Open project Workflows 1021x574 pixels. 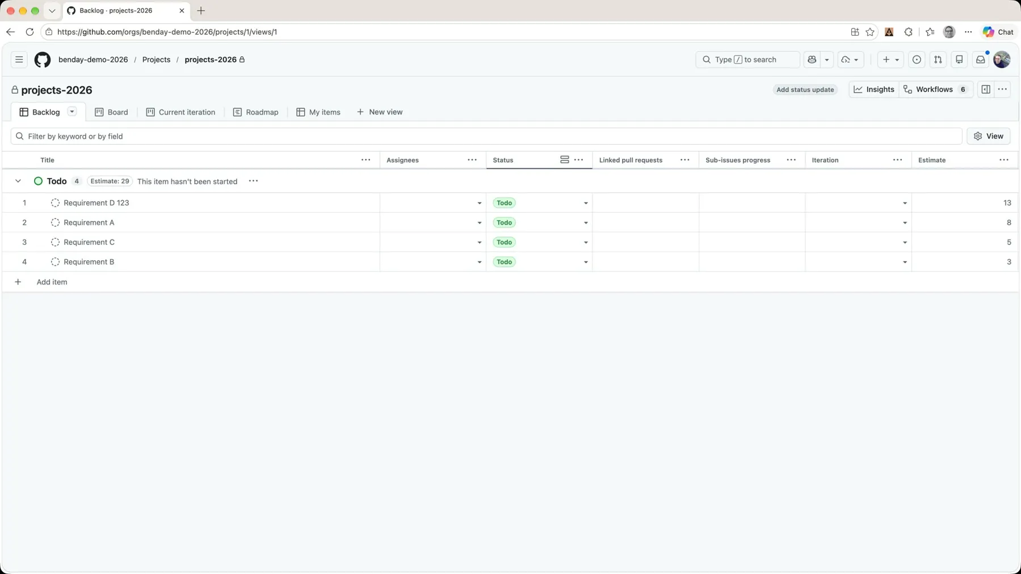click(936, 90)
